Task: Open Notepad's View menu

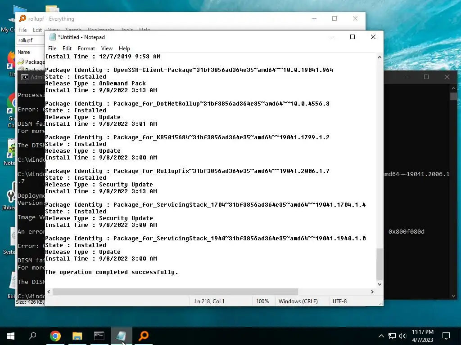Action: (107, 49)
